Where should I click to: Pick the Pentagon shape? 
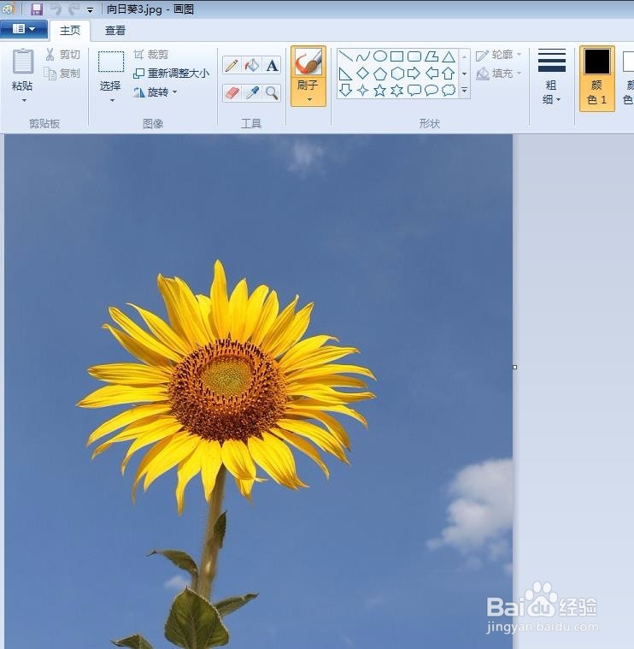click(x=380, y=74)
